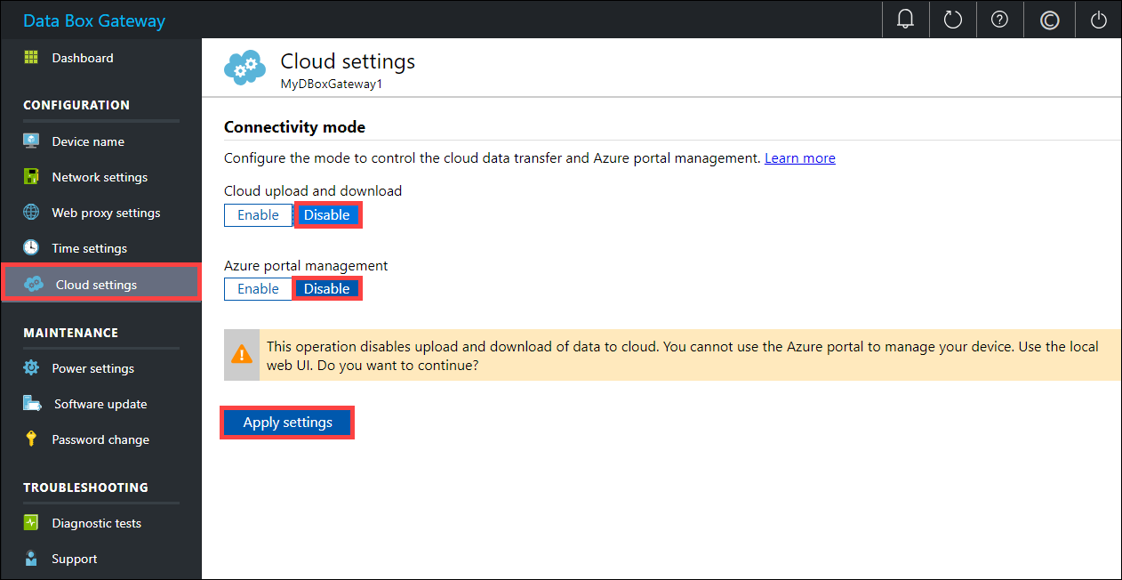The height and width of the screenshot is (580, 1122).
Task: Click the Data Box Gateway title
Action: 94,20
